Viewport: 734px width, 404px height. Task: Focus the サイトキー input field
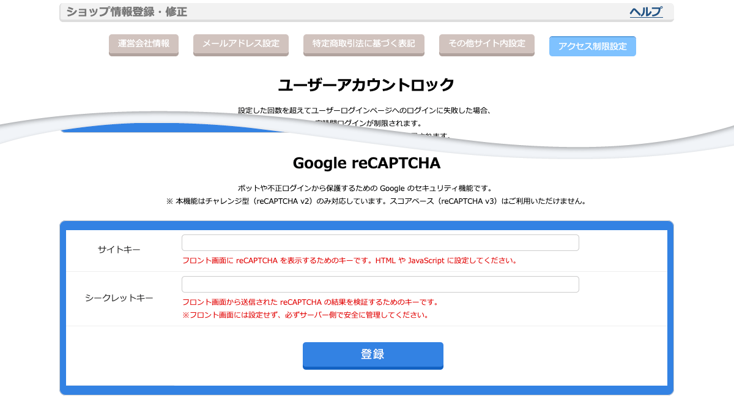[380, 243]
